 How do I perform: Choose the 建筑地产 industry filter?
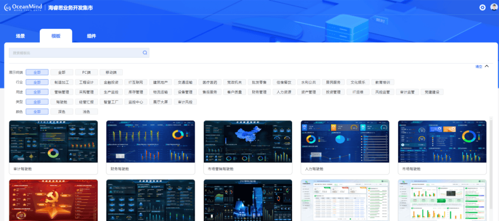[x=161, y=82]
